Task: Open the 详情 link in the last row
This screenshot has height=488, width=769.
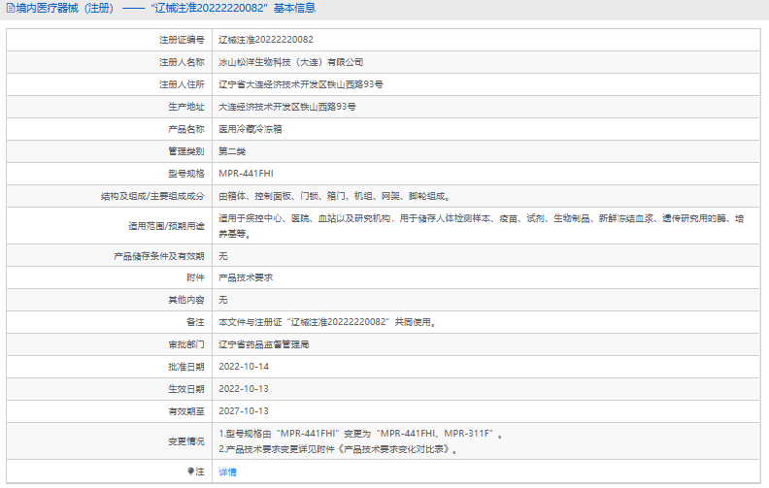Action: [227, 472]
